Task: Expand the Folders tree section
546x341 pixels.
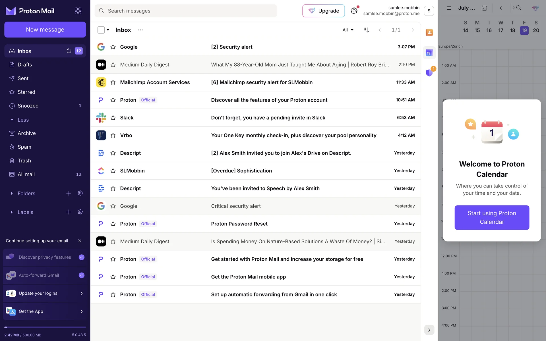Action: (x=12, y=194)
